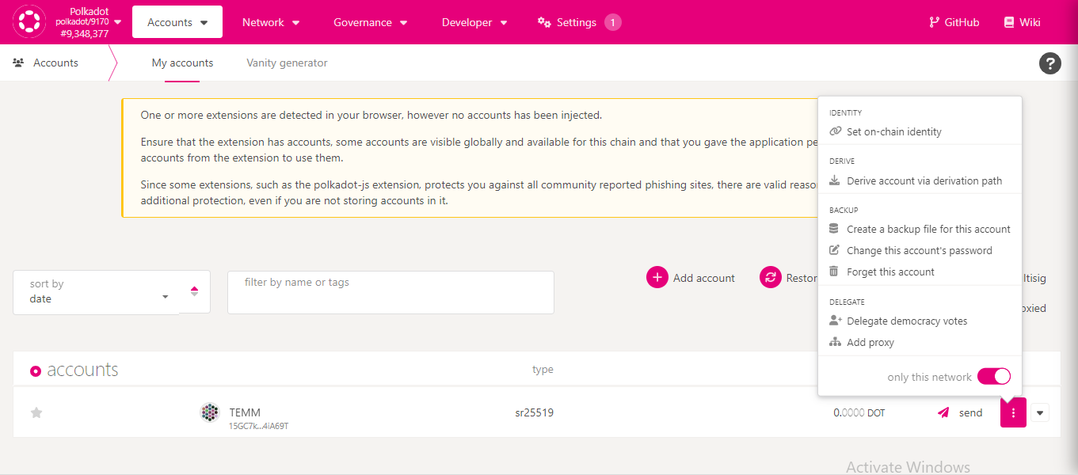Click the Polkadot network logo
The image size is (1078, 475).
pyautogui.click(x=29, y=22)
